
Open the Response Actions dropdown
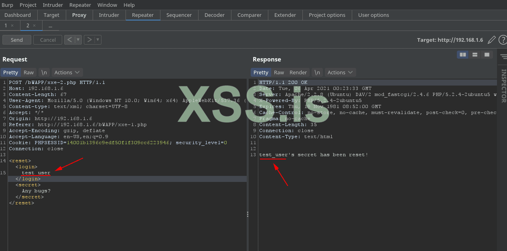coord(340,72)
